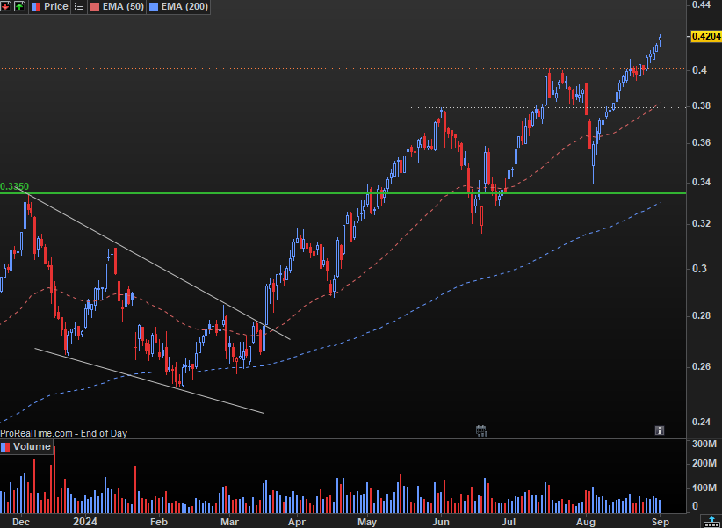Select the orange dotted line at 0.4
The width and height of the screenshot is (722, 528).
(x=343, y=69)
